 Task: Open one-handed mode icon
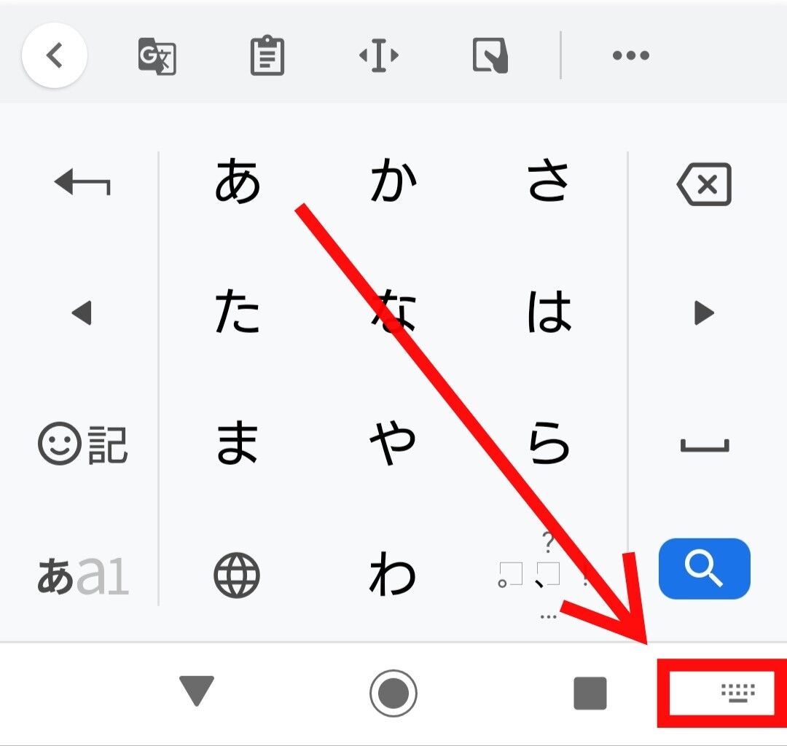490,55
